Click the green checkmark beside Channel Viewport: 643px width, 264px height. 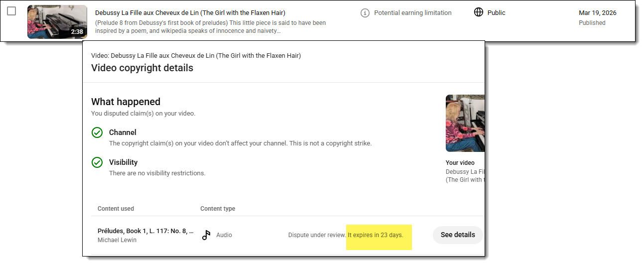pyautogui.click(x=97, y=132)
